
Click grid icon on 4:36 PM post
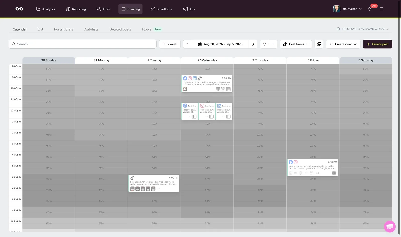pyautogui.click(x=334, y=173)
